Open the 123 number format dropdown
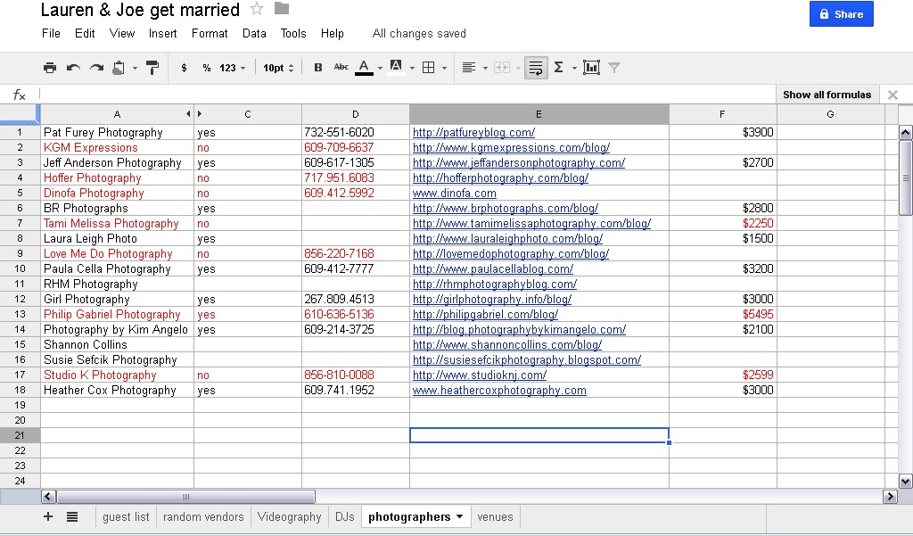 click(x=233, y=68)
